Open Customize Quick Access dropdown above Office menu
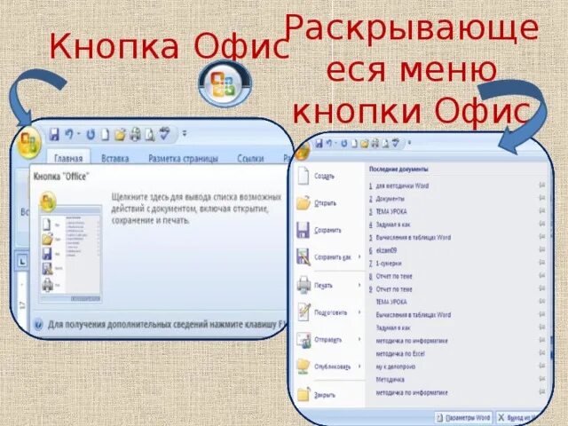568x426 pixels. [409, 143]
